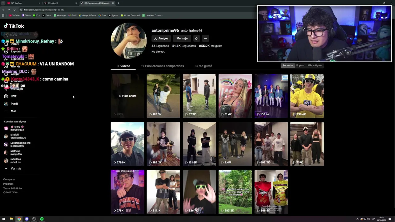The height and width of the screenshot is (222, 395).
Task: Open the Agenda bookmark
Action: point(114,15)
